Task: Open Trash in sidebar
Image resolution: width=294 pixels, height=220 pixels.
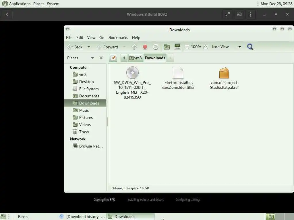Action: 85,132
